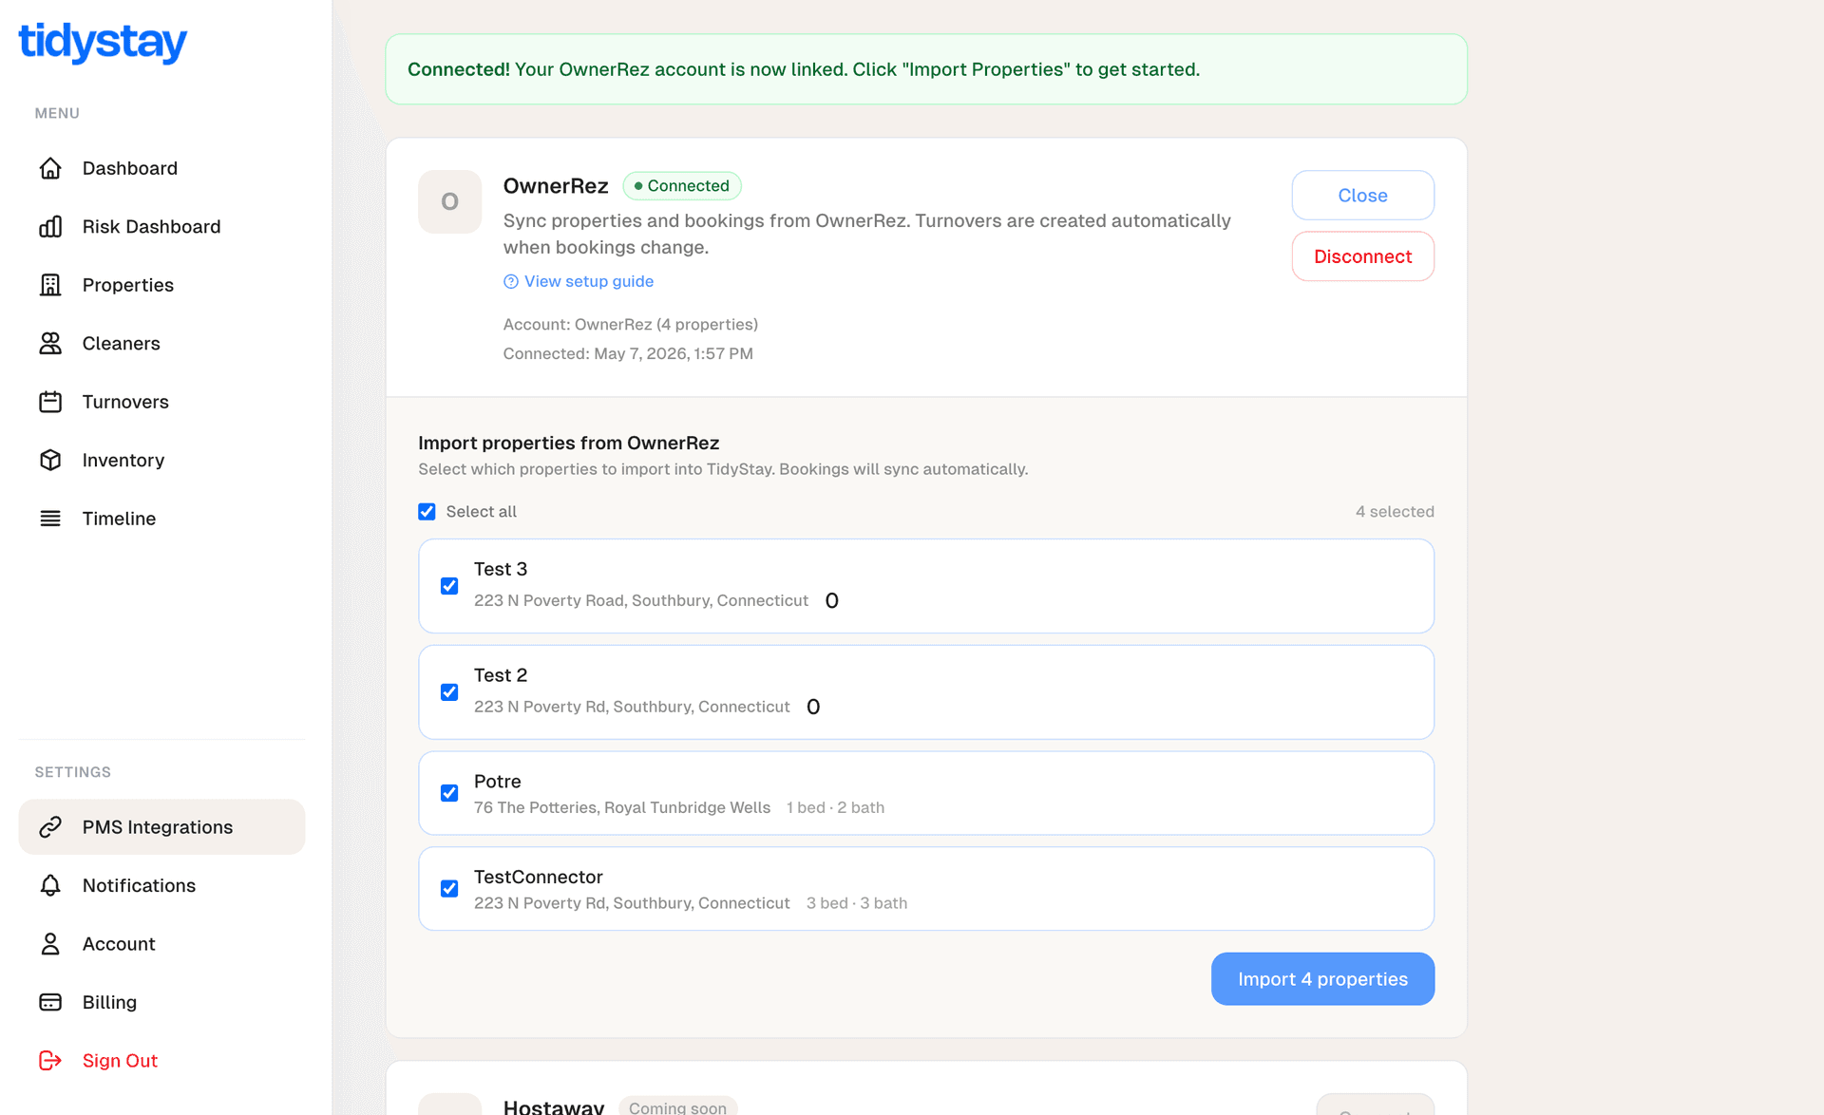The width and height of the screenshot is (1824, 1115).
Task: Uncheck the Select all checkbox
Action: (427, 511)
